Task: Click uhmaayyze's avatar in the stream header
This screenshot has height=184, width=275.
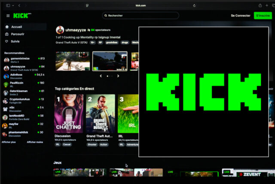Action: coord(60,30)
